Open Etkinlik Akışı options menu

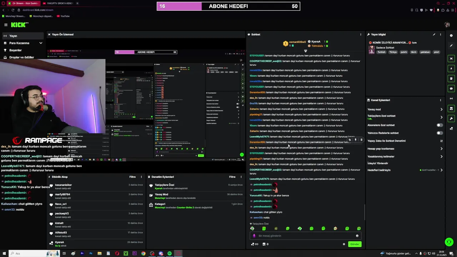coord(141,177)
